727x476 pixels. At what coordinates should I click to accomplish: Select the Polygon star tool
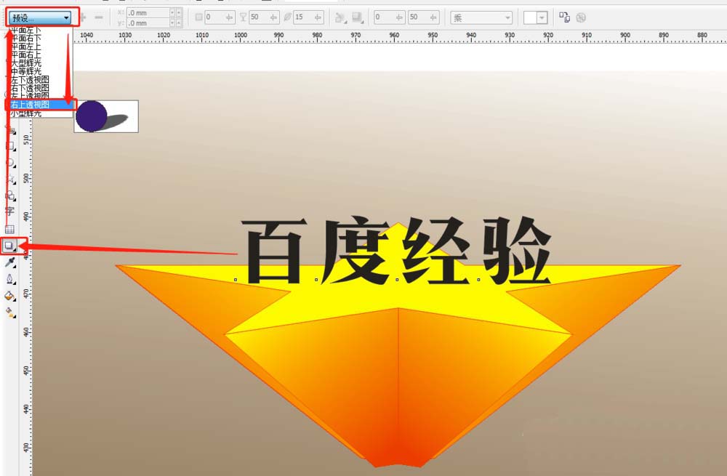(x=9, y=179)
